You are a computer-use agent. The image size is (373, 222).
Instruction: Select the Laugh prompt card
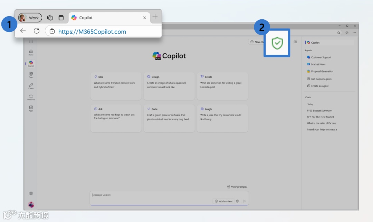pyautogui.click(x=222, y=118)
